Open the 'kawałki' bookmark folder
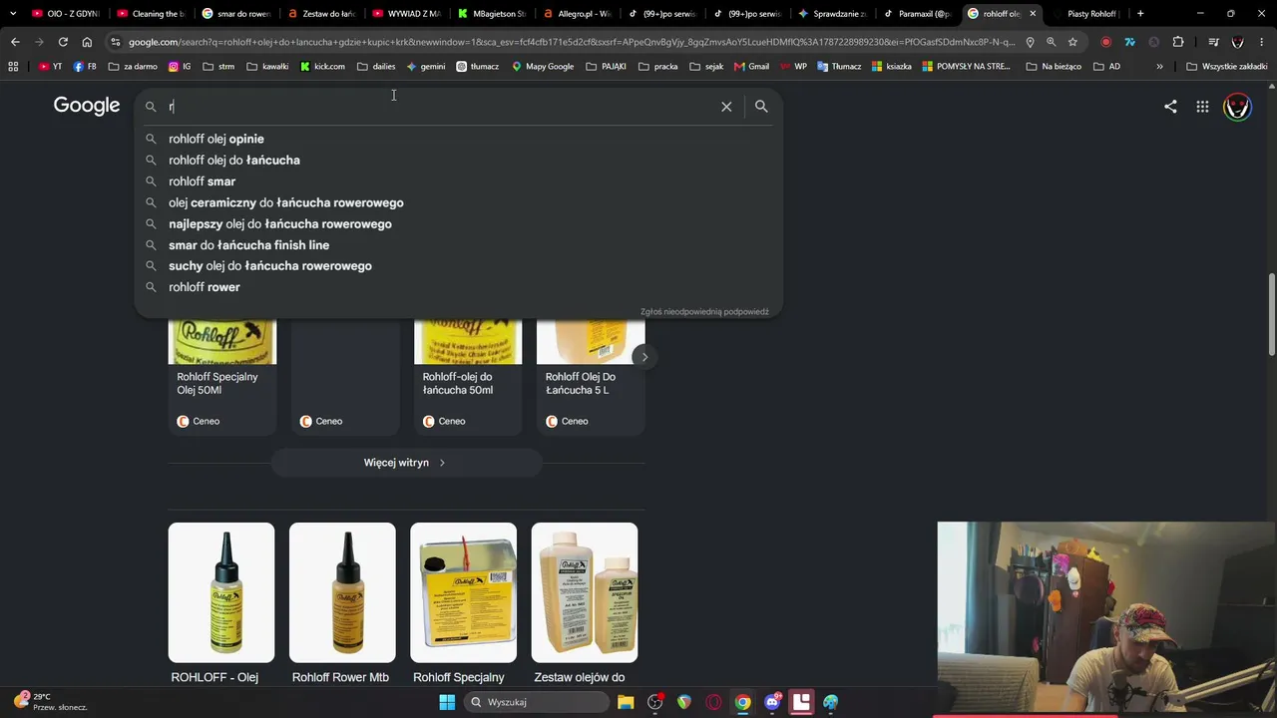 pos(266,66)
